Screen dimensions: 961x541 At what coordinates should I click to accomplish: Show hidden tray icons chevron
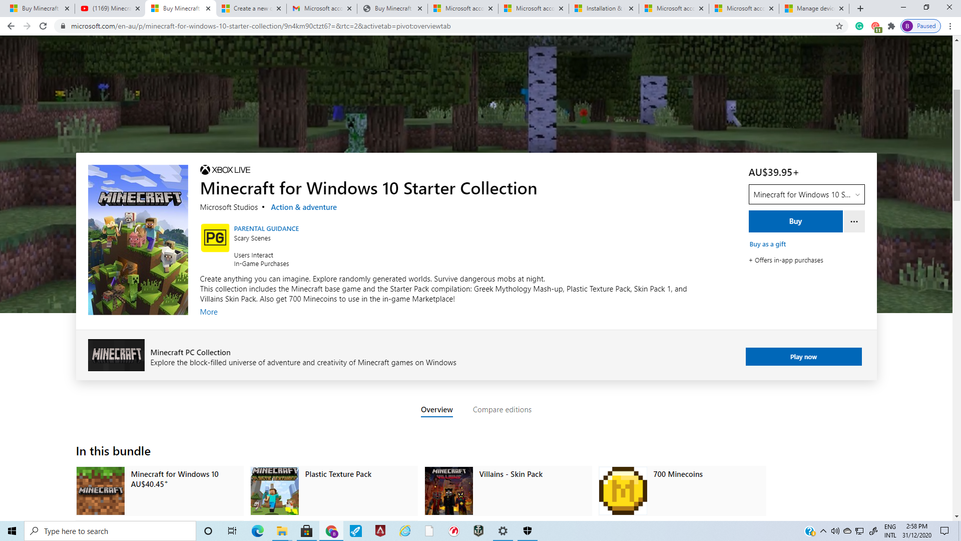click(x=823, y=531)
